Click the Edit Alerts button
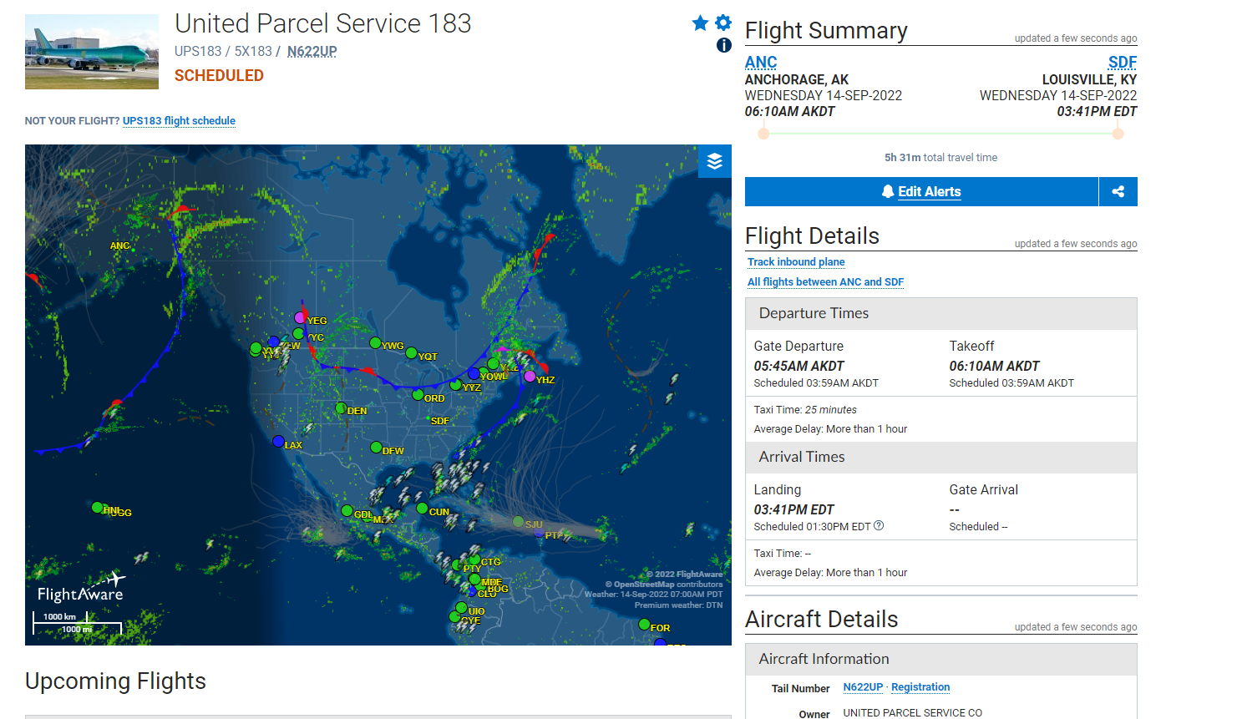The image size is (1237, 719). (x=921, y=191)
